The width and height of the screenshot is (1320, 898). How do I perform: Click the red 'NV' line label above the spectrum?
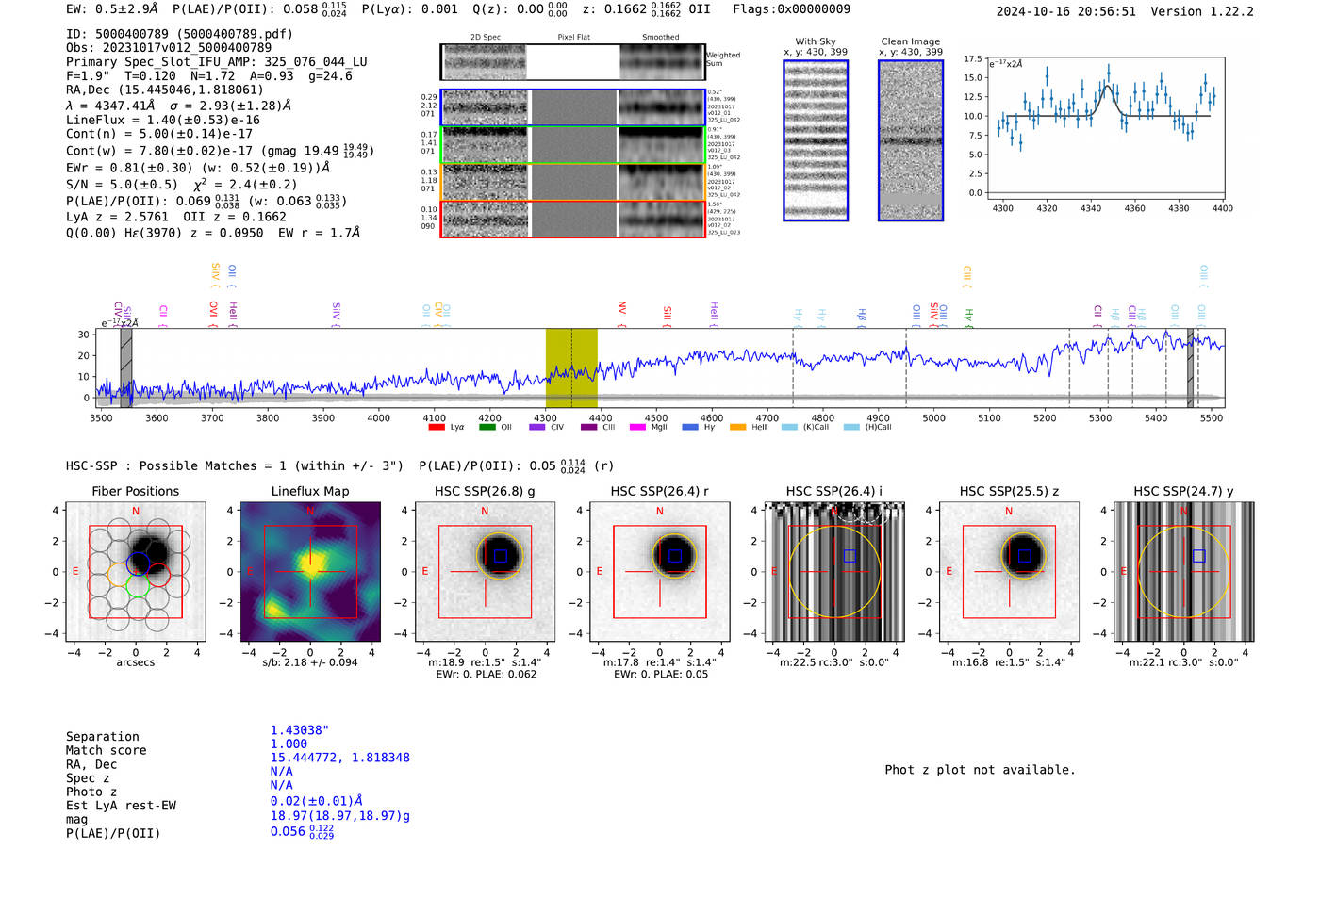(622, 310)
